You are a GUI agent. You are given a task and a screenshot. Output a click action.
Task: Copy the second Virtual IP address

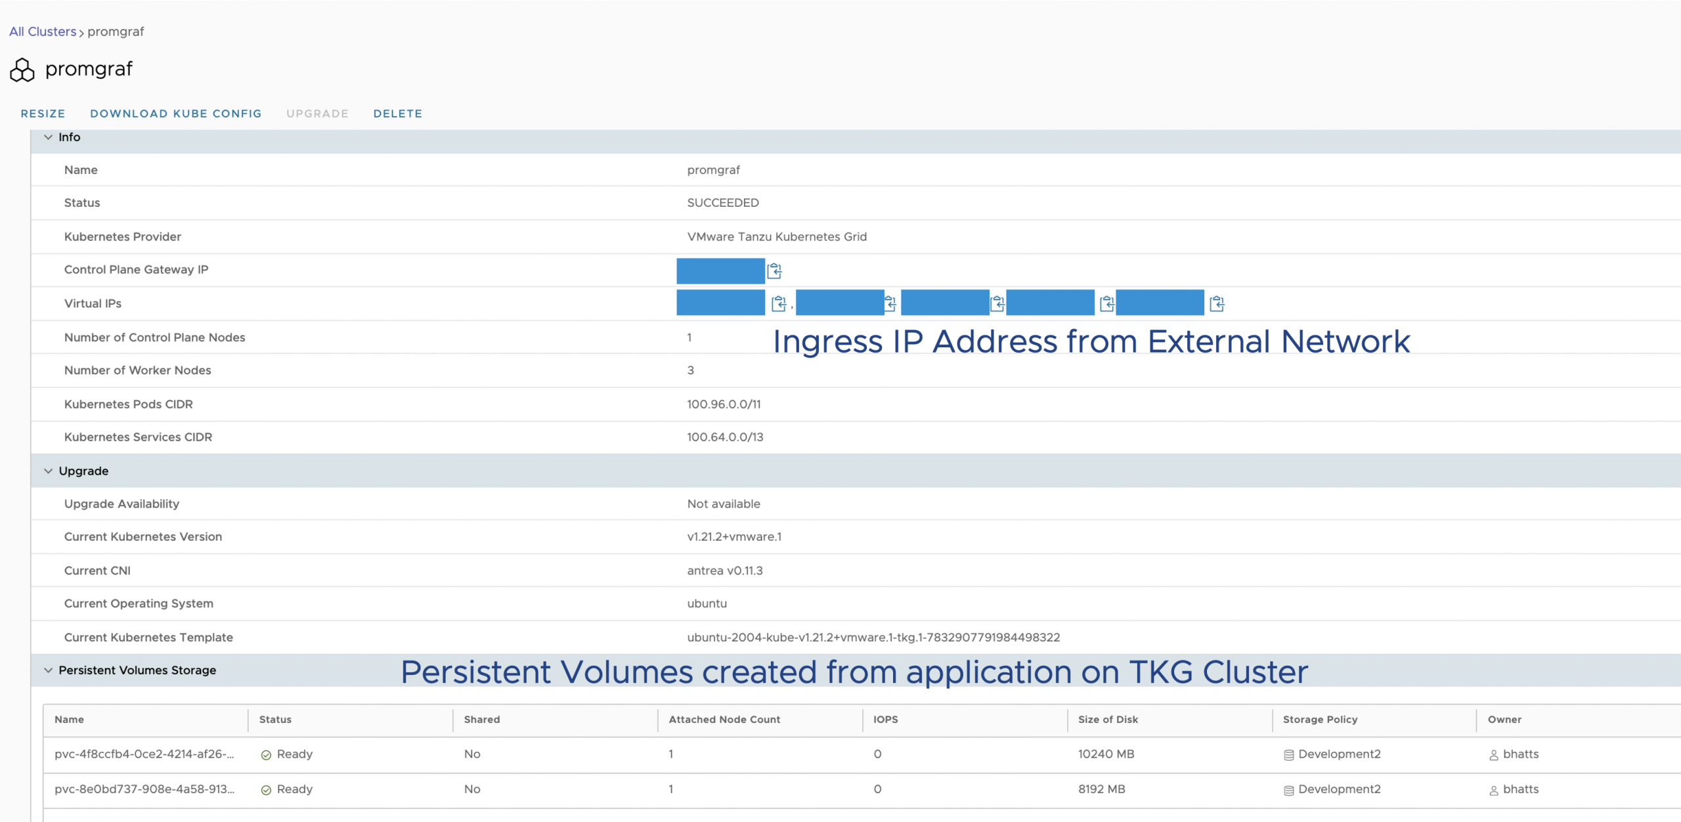pos(890,303)
